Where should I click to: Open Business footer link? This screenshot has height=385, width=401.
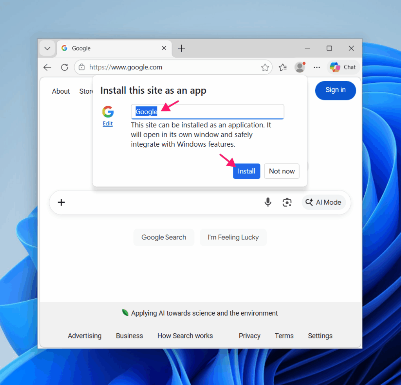[x=129, y=336]
